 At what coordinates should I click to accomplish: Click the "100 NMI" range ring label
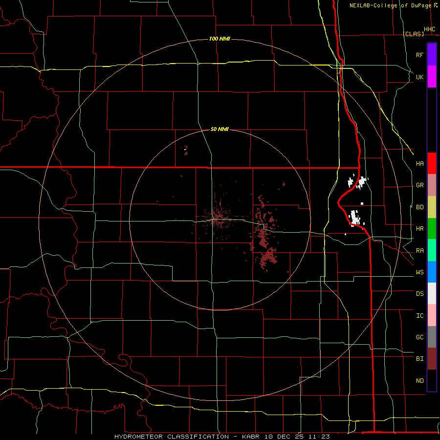(220, 39)
